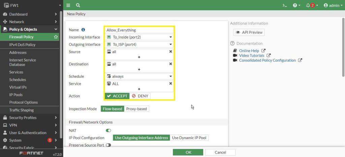Screen dimensions: 345x157
Task: Open search using the magnifier icon
Action: pyautogui.click(x=78, y=5)
